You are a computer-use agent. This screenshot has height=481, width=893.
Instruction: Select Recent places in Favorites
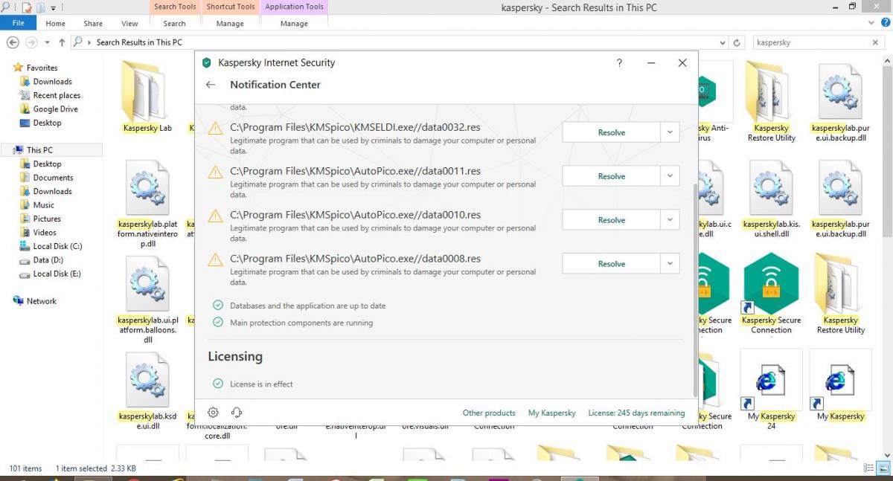pyautogui.click(x=57, y=95)
